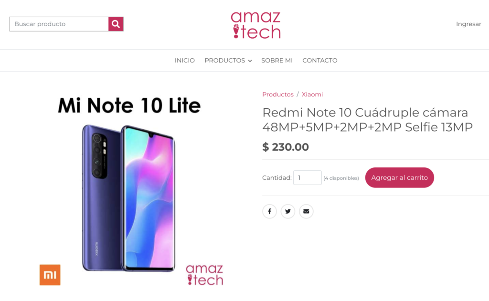Open the Productos breadcrumb link
The image size is (489, 301).
point(278,94)
